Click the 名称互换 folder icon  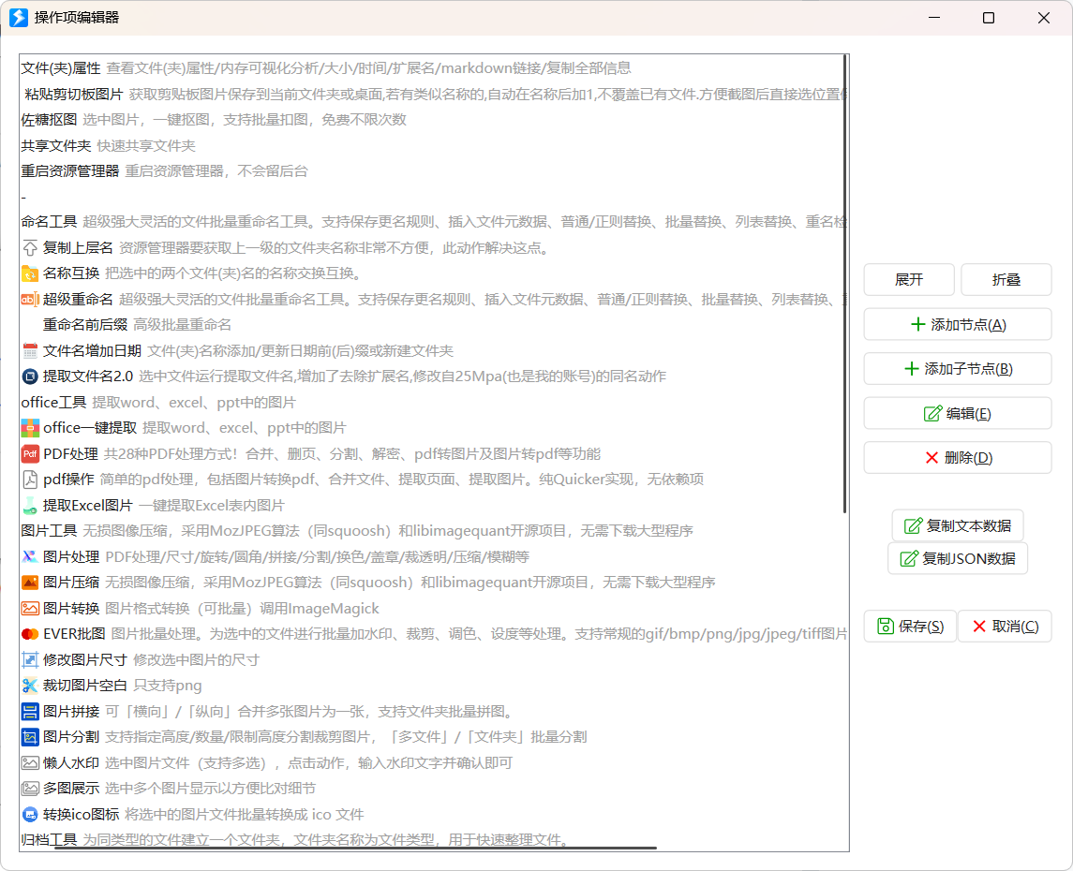(30, 273)
